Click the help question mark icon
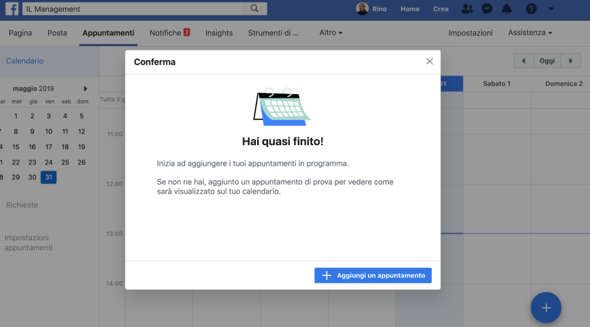Image resolution: width=590 pixels, height=327 pixels. click(532, 9)
